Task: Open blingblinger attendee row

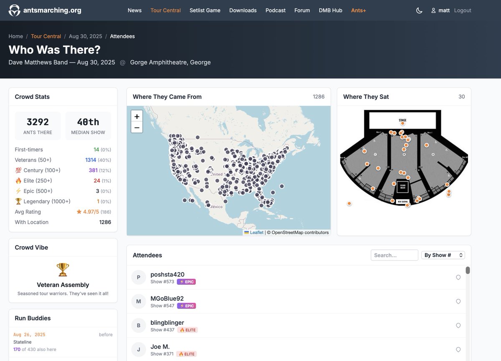Action: pyautogui.click(x=296, y=326)
